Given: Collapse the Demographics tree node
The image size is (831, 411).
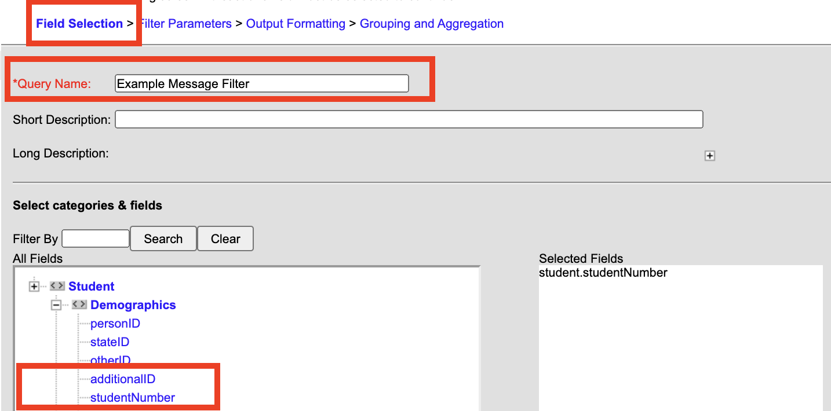Looking at the screenshot, I should point(56,305).
